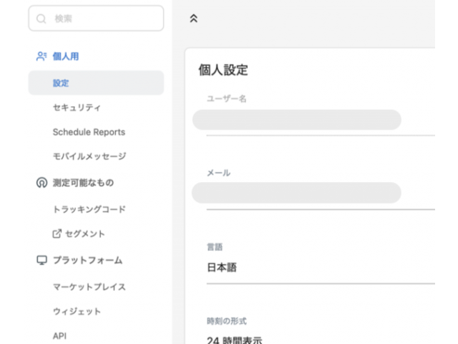Click the 個人用 person icon
The image size is (458, 344).
42,56
